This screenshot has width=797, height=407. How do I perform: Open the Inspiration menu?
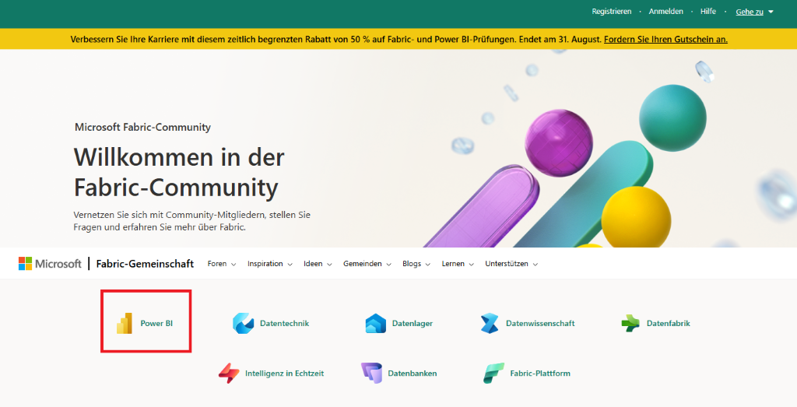click(x=270, y=264)
